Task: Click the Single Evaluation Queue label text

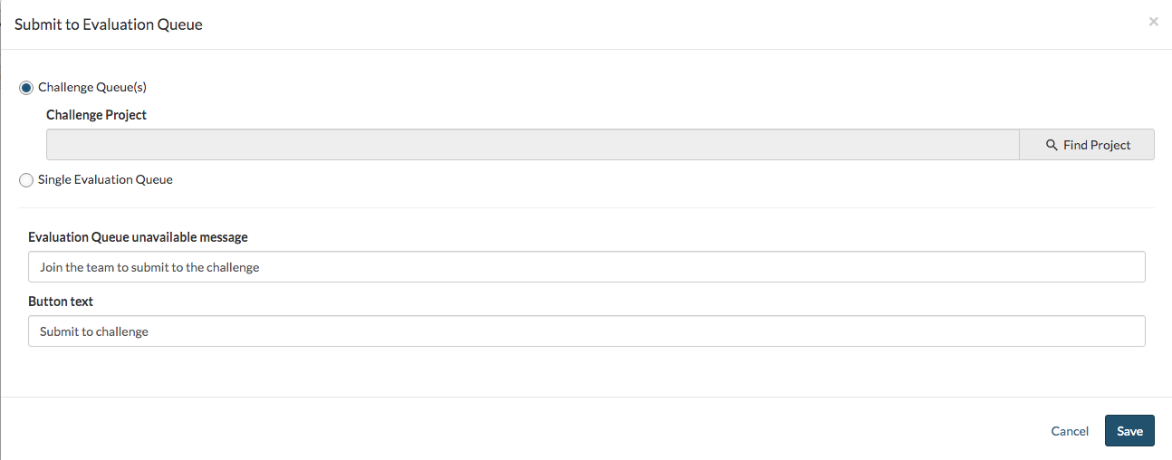Action: 105,180
